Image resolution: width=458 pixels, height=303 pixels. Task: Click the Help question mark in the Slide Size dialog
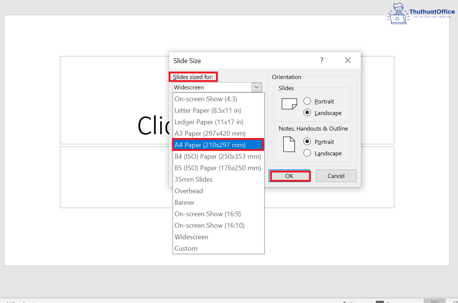[322, 60]
